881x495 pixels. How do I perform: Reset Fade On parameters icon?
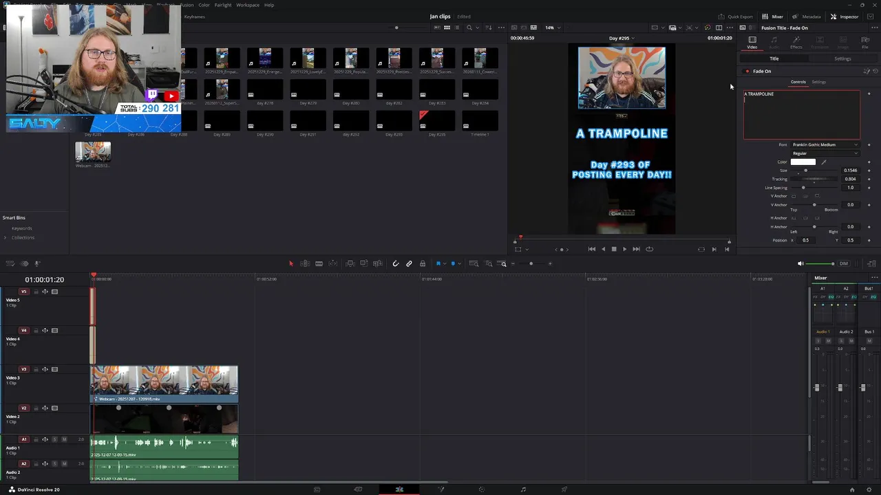point(875,71)
